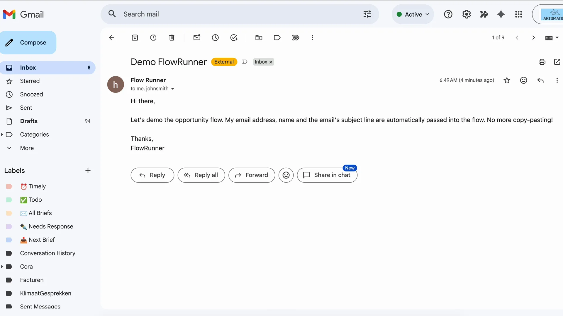Click the Gmail logo
Viewport: 563px width, 316px height.
coord(23,14)
